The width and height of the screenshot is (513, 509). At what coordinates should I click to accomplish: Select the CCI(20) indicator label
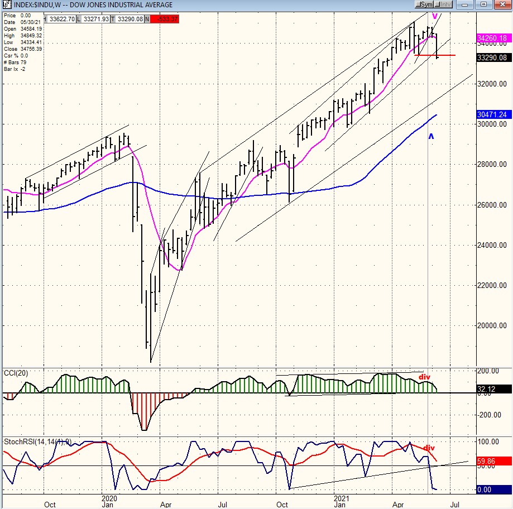[x=17, y=372]
